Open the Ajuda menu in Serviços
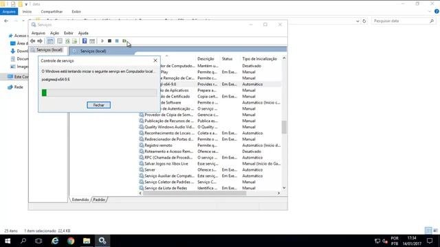 (x=83, y=33)
